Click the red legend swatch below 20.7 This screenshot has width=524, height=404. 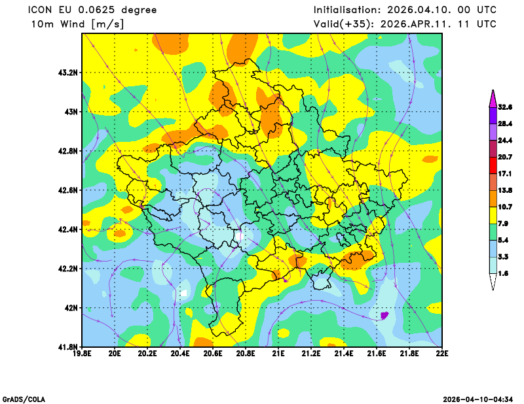point(492,166)
